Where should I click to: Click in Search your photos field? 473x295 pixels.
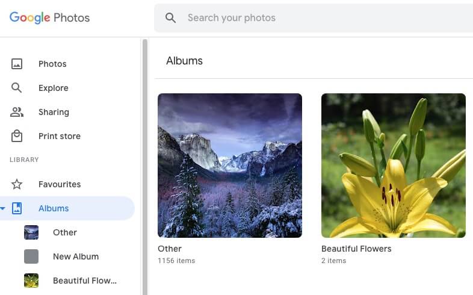[x=314, y=18]
